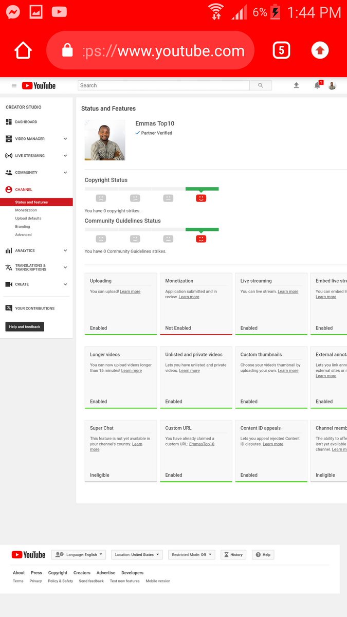Click the Dashboard icon in the sidebar

pyautogui.click(x=9, y=122)
